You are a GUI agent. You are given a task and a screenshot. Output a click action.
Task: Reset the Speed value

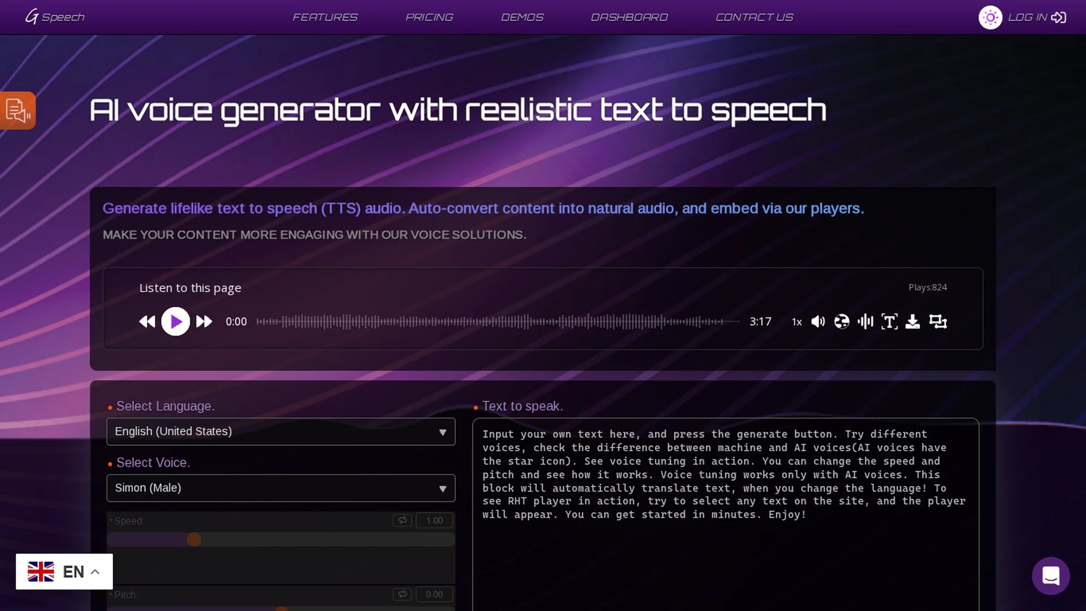click(402, 520)
